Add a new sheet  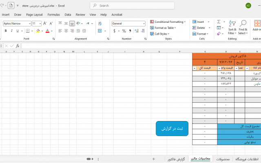(153, 159)
